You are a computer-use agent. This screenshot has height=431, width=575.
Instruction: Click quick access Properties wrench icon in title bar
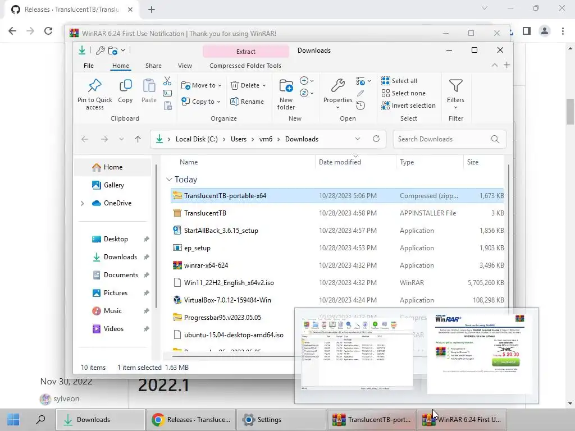point(100,51)
